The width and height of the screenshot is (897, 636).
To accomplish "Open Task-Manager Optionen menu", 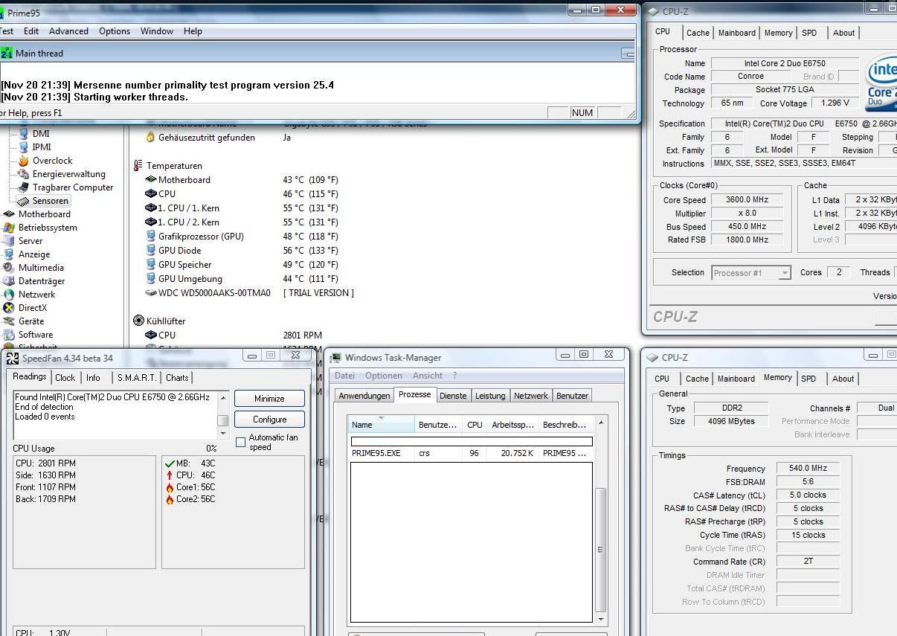I will tap(384, 376).
